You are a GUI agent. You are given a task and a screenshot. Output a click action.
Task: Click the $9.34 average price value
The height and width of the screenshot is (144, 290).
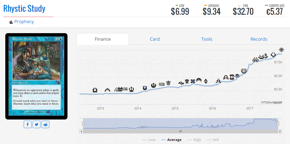(x=211, y=11)
